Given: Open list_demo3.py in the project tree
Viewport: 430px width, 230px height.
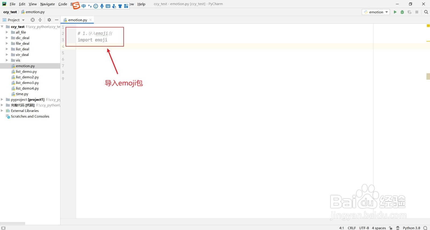Looking at the screenshot, I should coord(27,83).
